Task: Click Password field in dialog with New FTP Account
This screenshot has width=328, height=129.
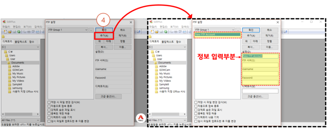Action: [260, 82]
